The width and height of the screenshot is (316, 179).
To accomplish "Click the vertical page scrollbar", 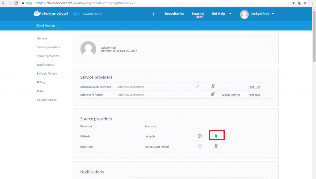I will pos(314,36).
